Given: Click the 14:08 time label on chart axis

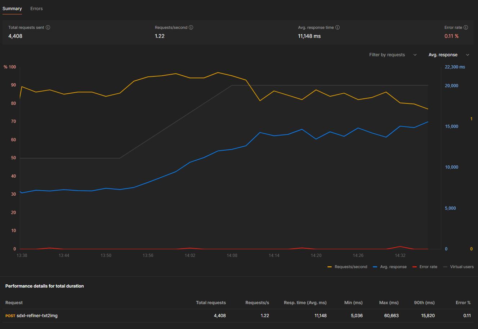Looking at the screenshot, I should tap(232, 255).
